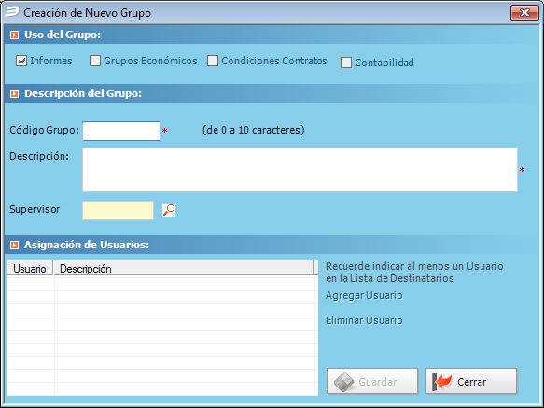
Task: Click the application logo in title bar
Action: click(x=12, y=12)
